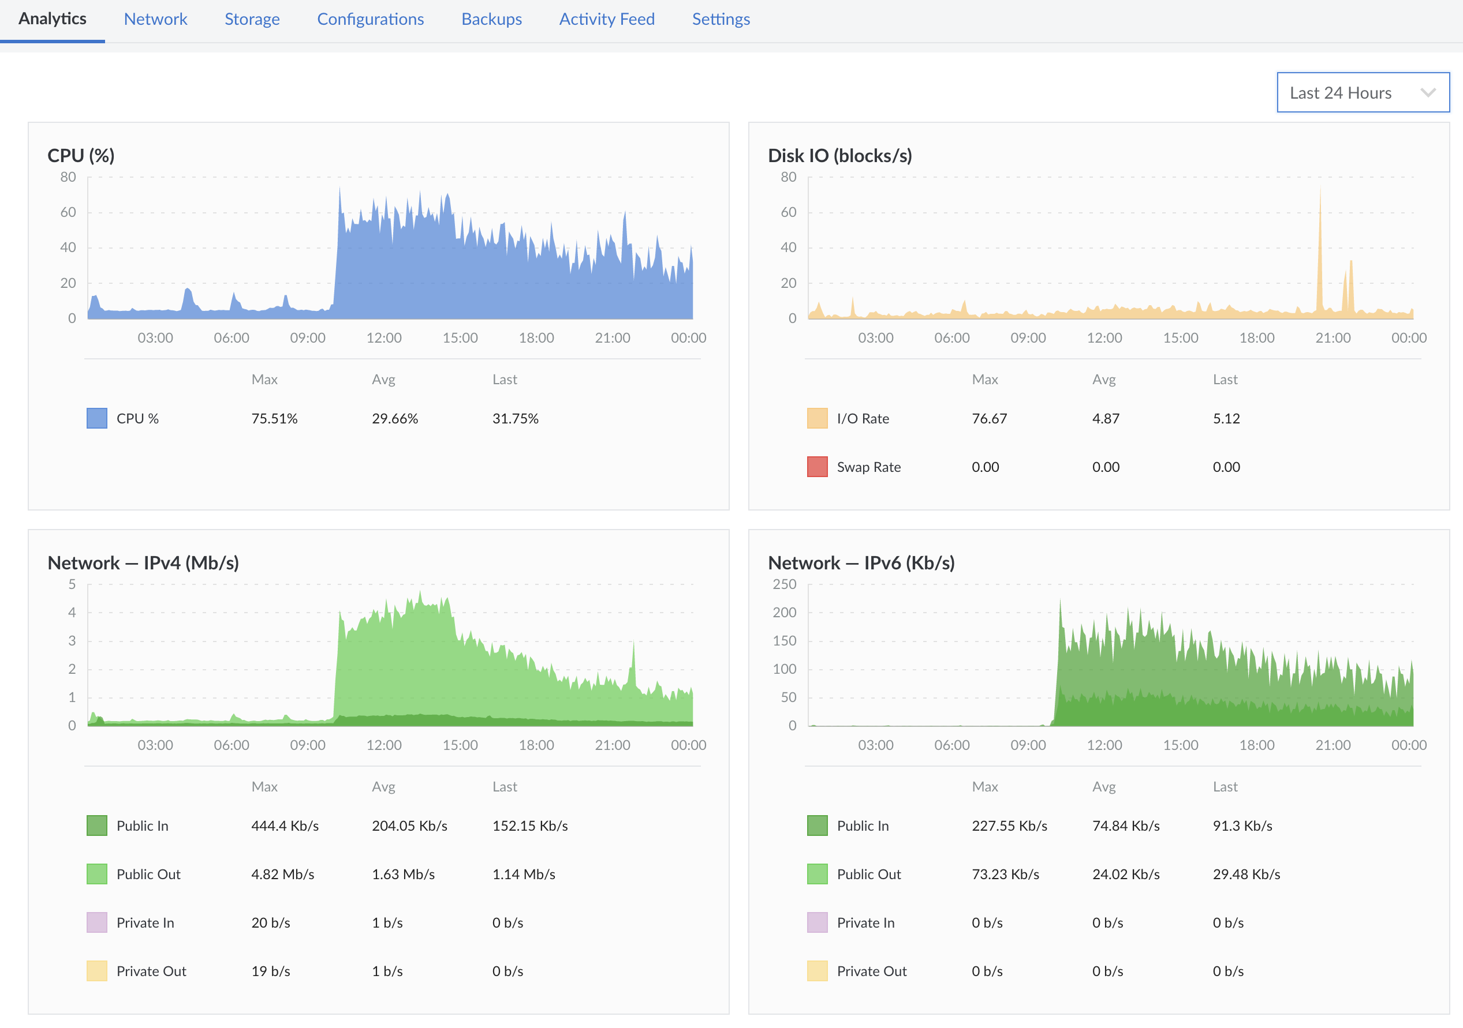Click the 12:00 label on CPU chart
Screen dimensions: 1463x1028
[x=383, y=338]
